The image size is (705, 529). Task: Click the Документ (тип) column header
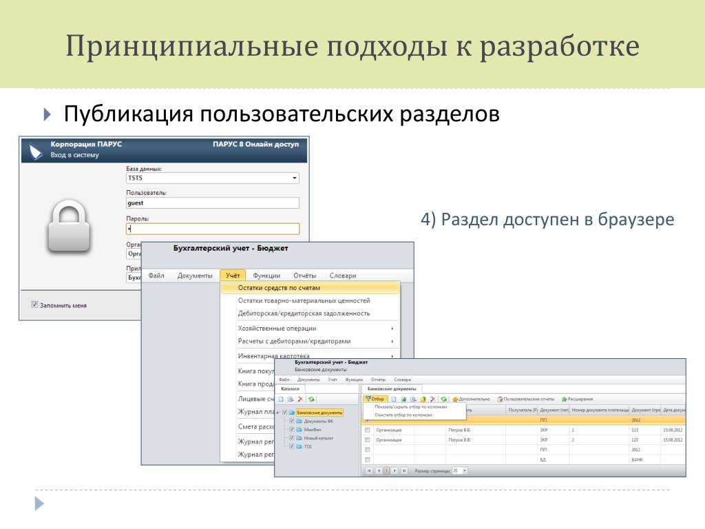[x=554, y=410]
